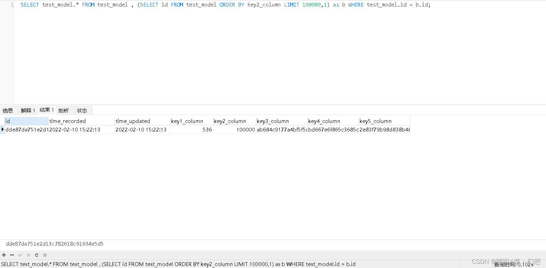Switch to the 信息 tab
Image resolution: width=546 pixels, height=268 pixels.
(x=8, y=110)
